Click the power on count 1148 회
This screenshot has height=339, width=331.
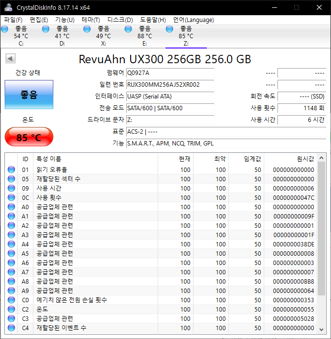tap(302, 108)
